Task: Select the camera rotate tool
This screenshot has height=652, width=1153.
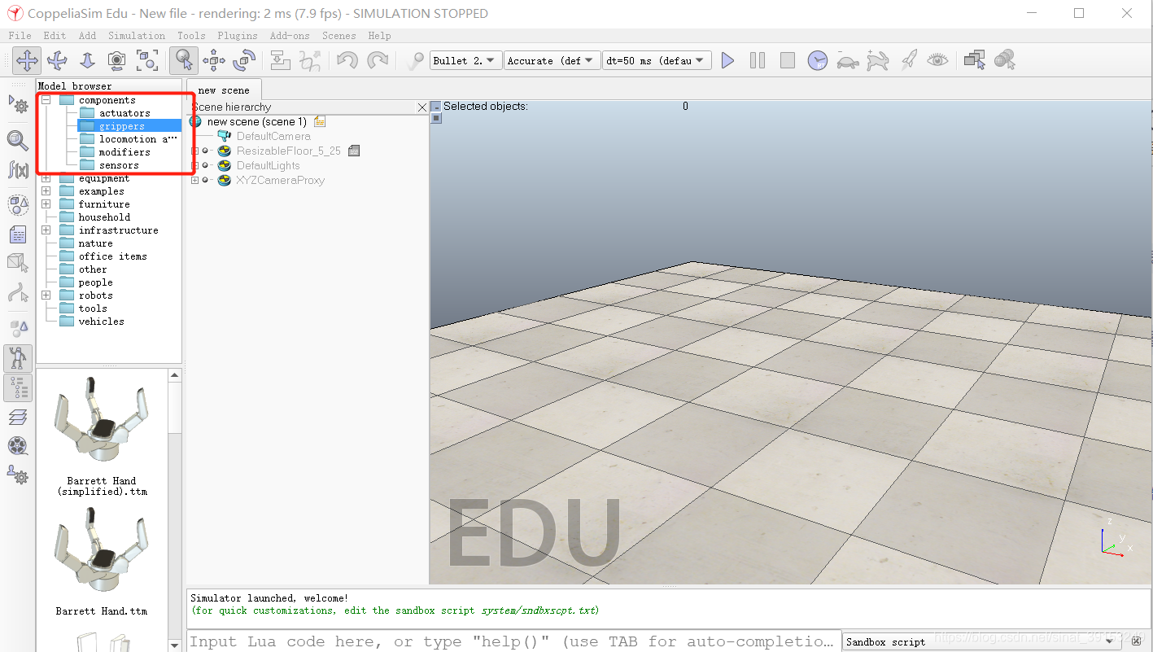Action: pyautogui.click(x=57, y=60)
